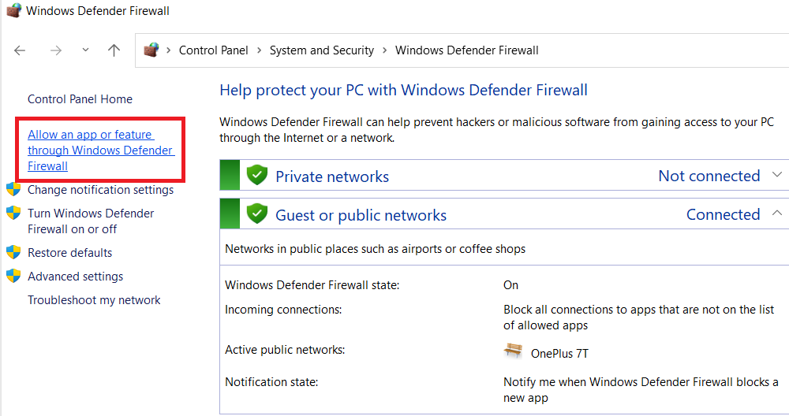Expand the Private networks section chevron
This screenshot has width=789, height=416.
777,174
